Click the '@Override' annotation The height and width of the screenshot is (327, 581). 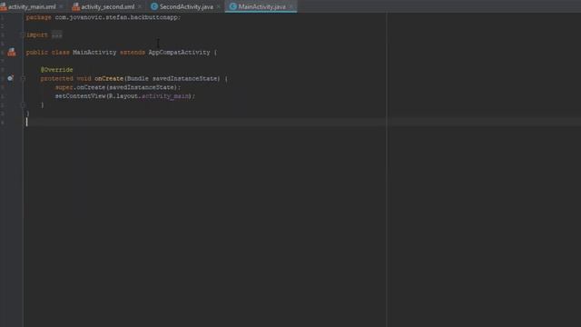(x=56, y=70)
